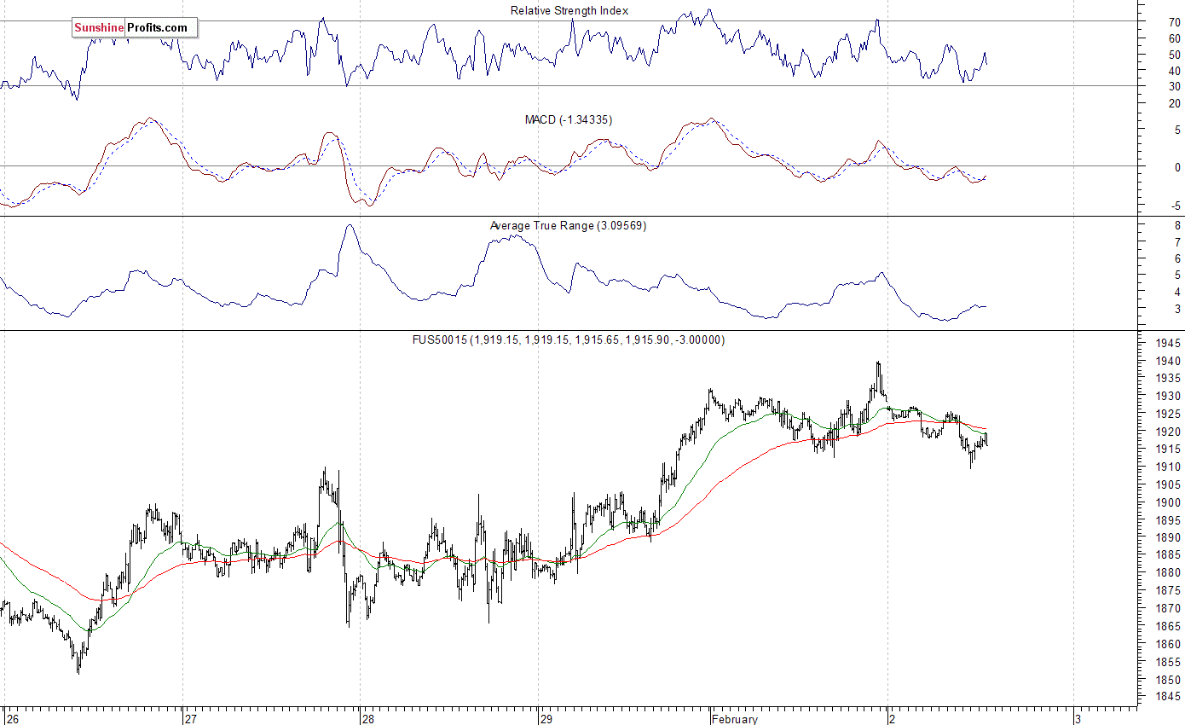The image size is (1185, 725).
Task: Click the MACD -5 axis label
Action: click(x=1176, y=206)
